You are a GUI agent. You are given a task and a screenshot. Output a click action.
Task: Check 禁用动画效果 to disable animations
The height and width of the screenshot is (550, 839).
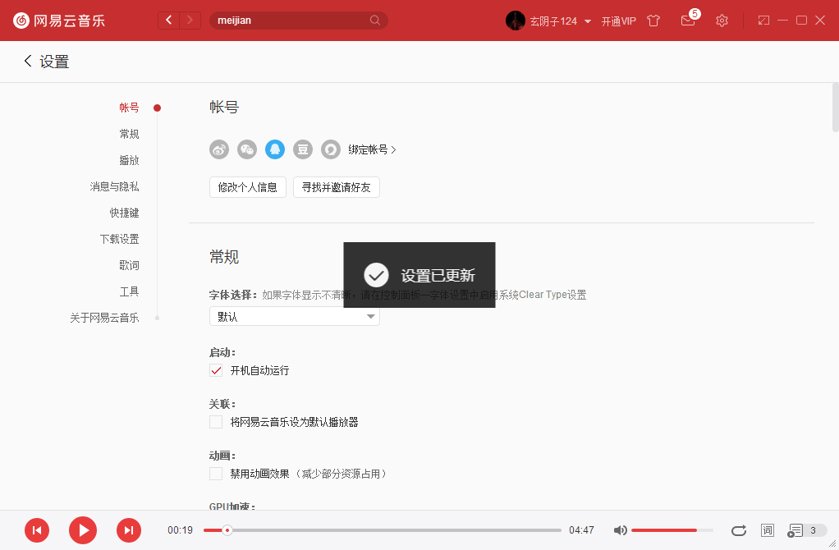215,473
